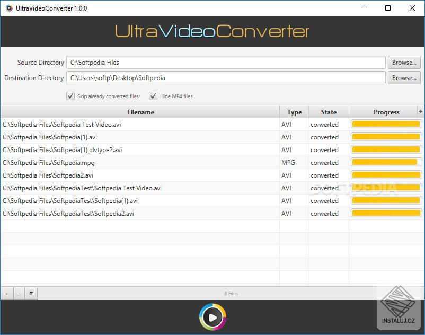Click the plus button to add files
The image size is (425, 335).
7,294
